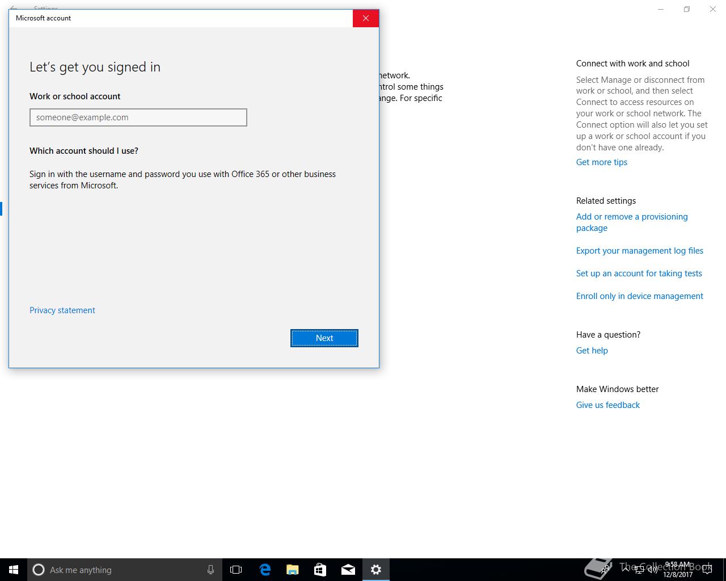The width and height of the screenshot is (726, 581).
Task: Click the Give us feedback link
Action: point(608,405)
